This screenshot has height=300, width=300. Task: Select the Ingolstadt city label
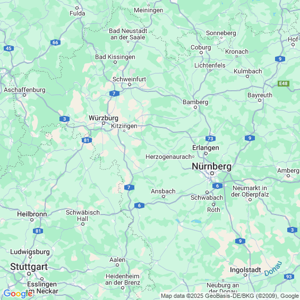pyautogui.click(x=245, y=270)
